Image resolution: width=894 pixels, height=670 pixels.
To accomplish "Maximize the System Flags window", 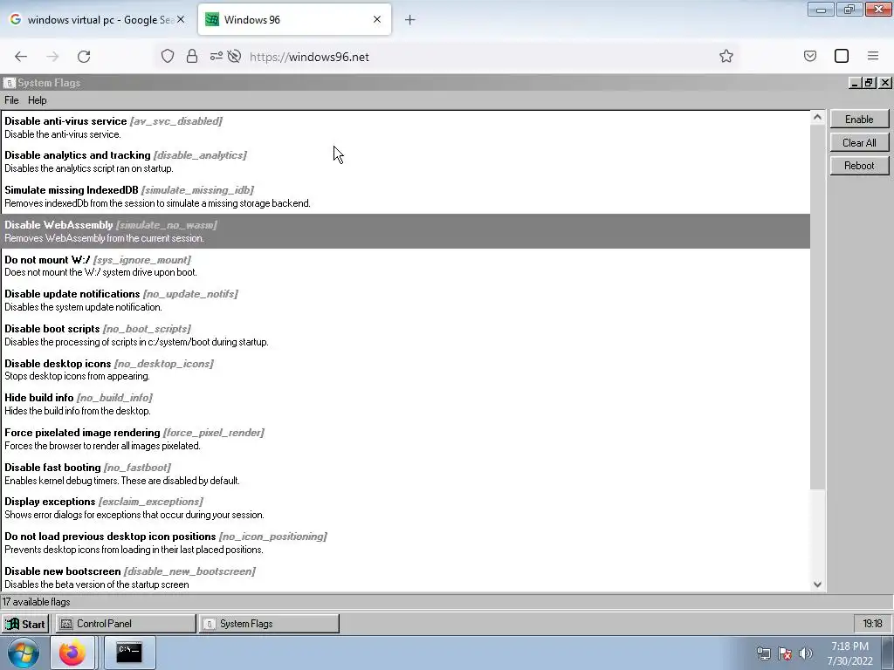I will tap(870, 83).
